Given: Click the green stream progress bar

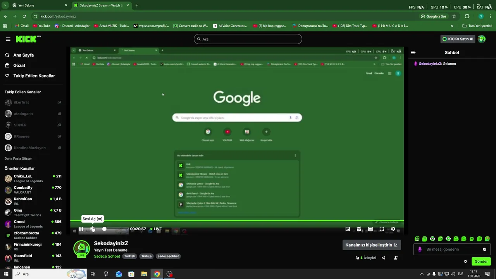Looking at the screenshot, I should pyautogui.click(x=237, y=221).
